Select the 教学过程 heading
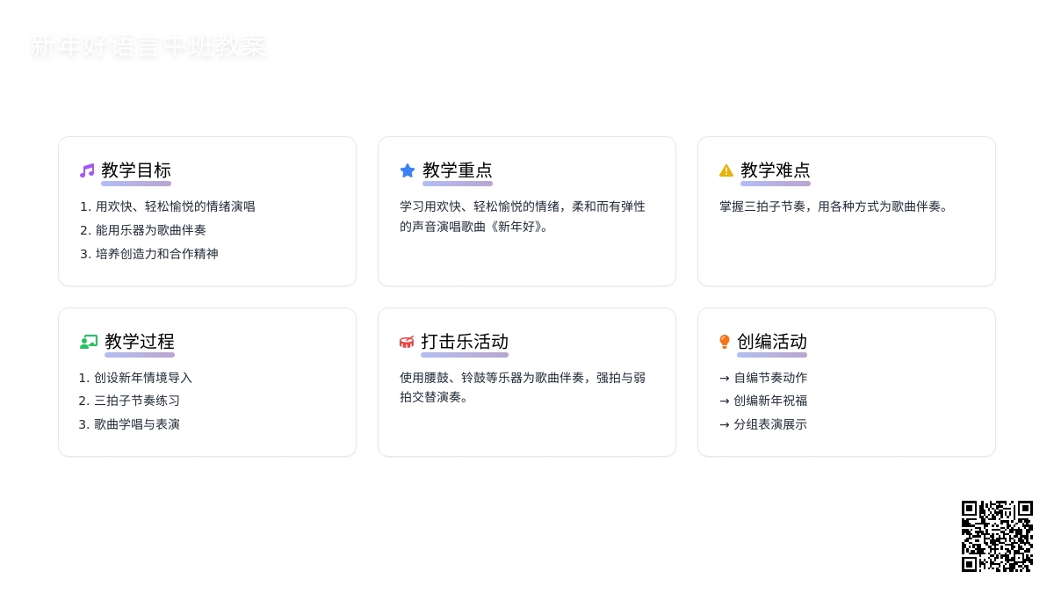The height and width of the screenshot is (593, 1054). [x=140, y=342]
